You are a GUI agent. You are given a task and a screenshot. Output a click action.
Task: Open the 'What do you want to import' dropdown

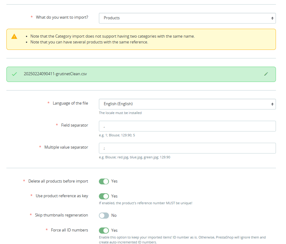point(187,18)
